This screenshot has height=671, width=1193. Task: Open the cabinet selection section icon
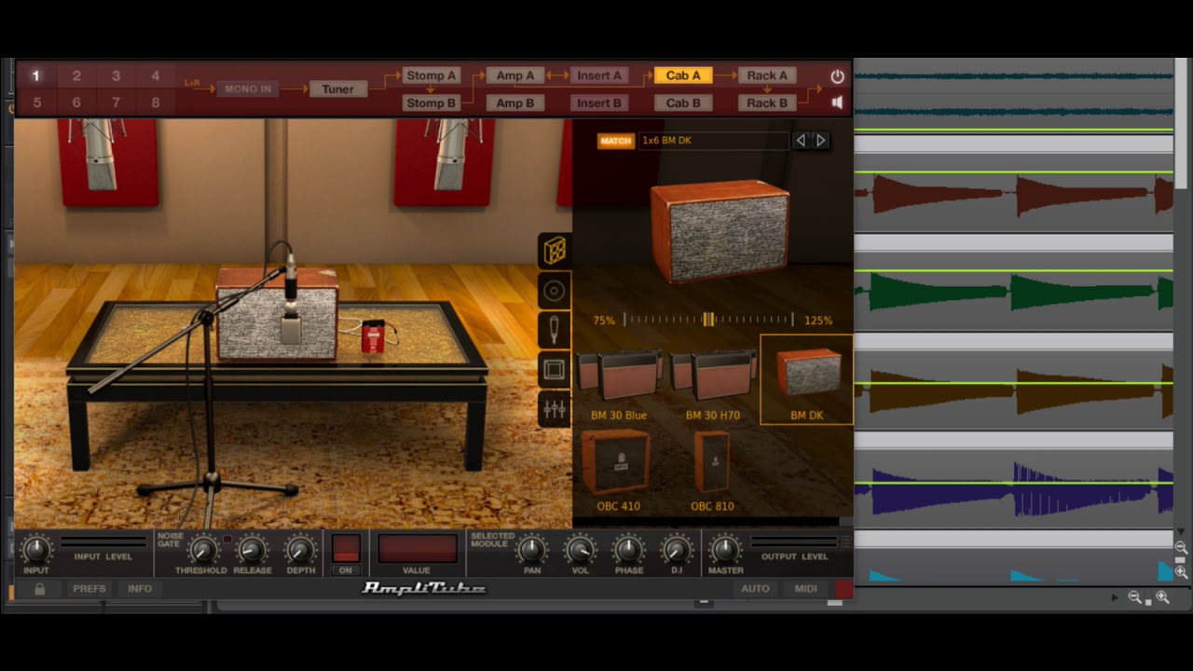pos(554,251)
